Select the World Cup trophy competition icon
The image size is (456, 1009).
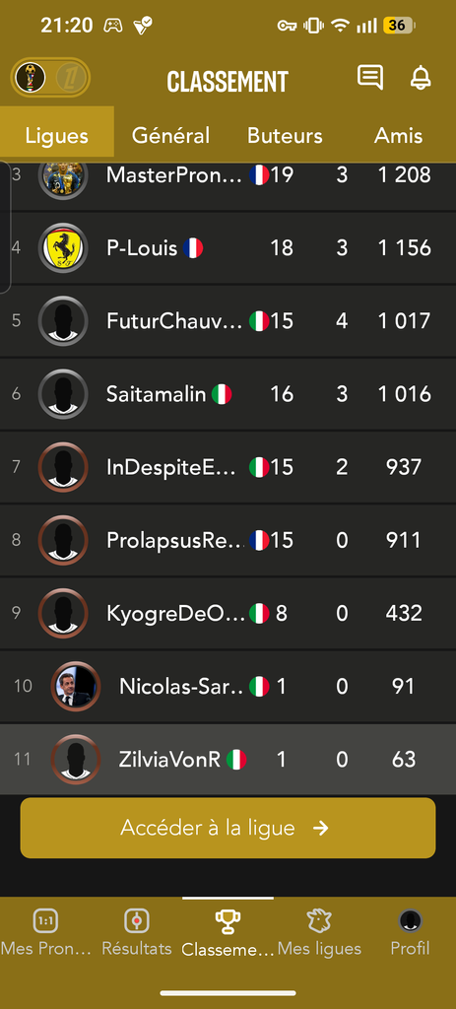click(x=30, y=77)
